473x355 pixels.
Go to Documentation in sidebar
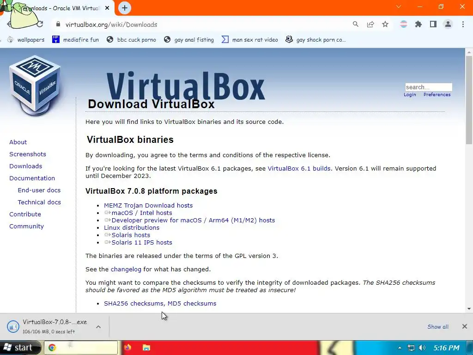[32, 178]
